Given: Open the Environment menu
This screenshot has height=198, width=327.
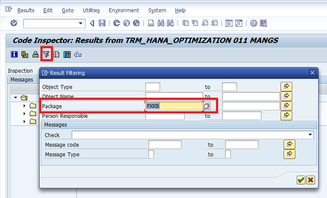Looking at the screenshot, I should pos(124,10).
